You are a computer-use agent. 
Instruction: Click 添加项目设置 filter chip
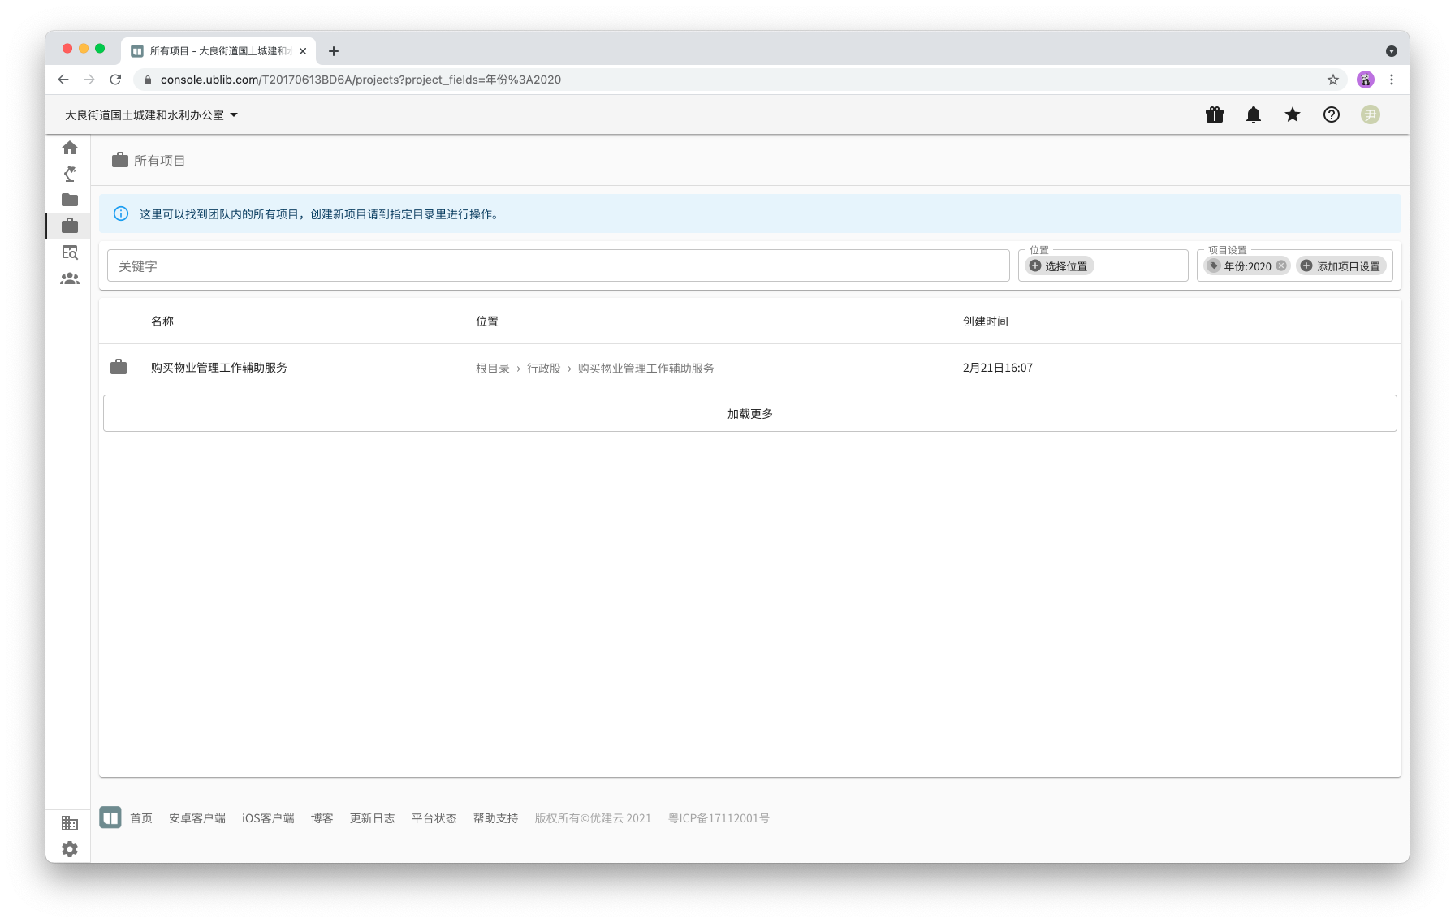coord(1341,266)
